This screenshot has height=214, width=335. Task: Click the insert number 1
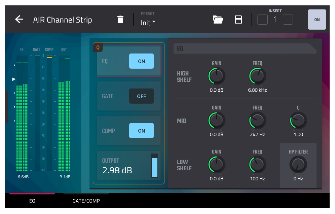275,20
